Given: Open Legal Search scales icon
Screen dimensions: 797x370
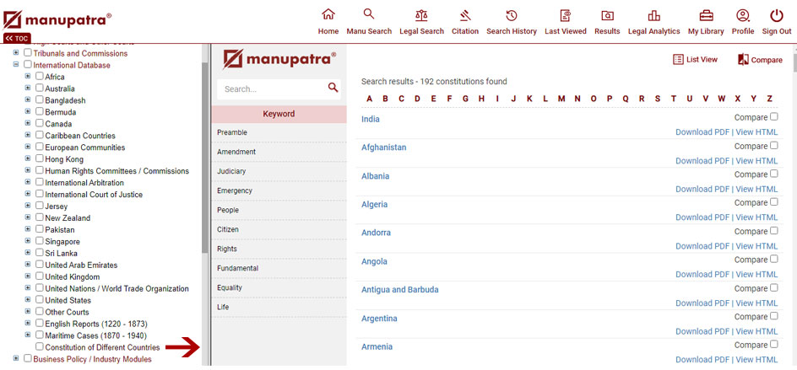Looking at the screenshot, I should tap(420, 16).
